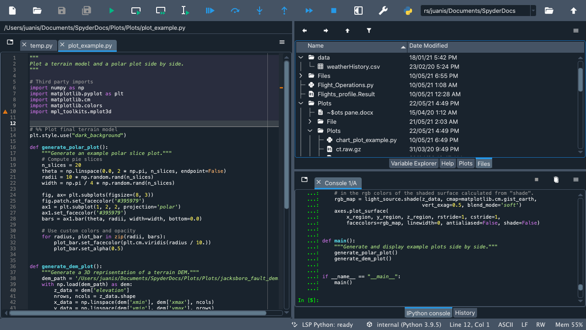Expand the Files folder in tree

point(301,76)
